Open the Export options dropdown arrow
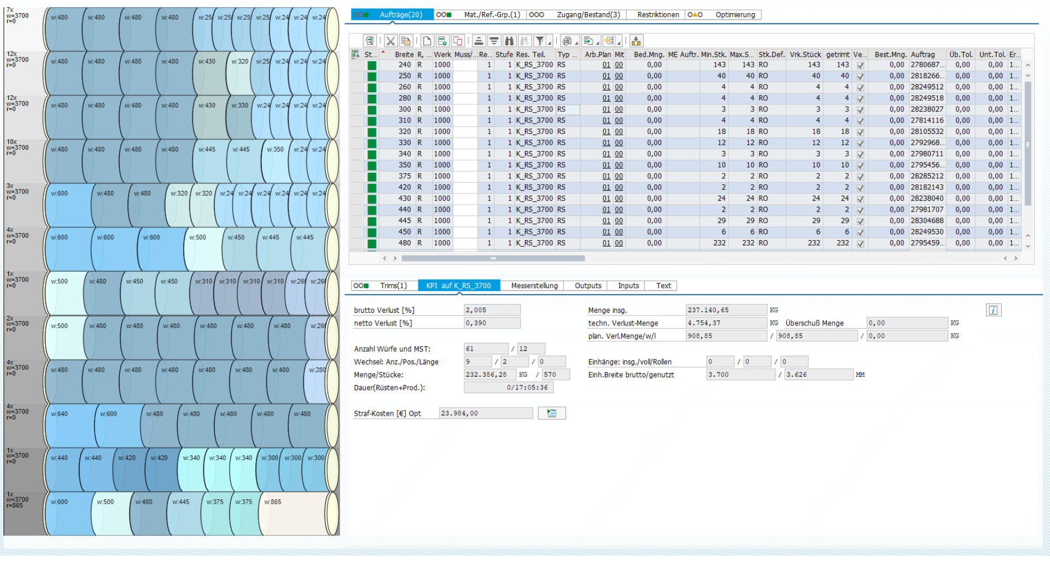This screenshot has height=583, width=1050. point(597,43)
